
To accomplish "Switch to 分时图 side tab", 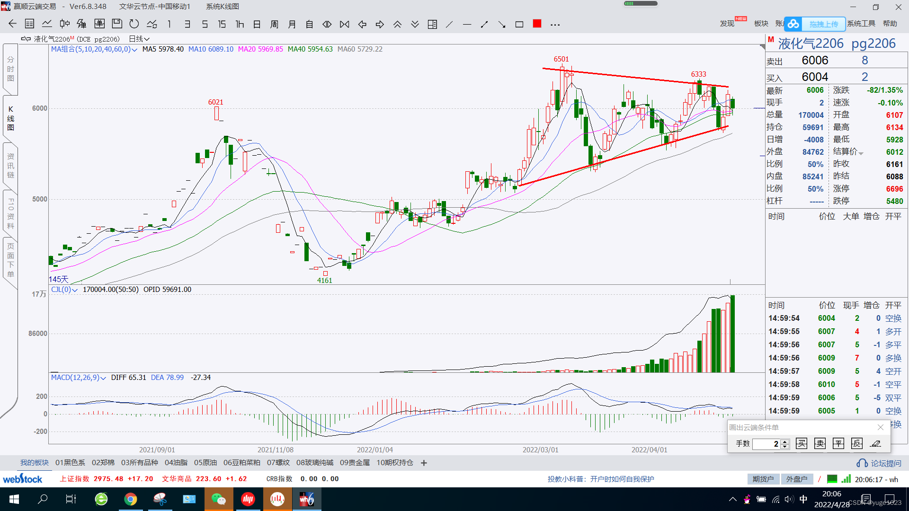I will (10, 69).
